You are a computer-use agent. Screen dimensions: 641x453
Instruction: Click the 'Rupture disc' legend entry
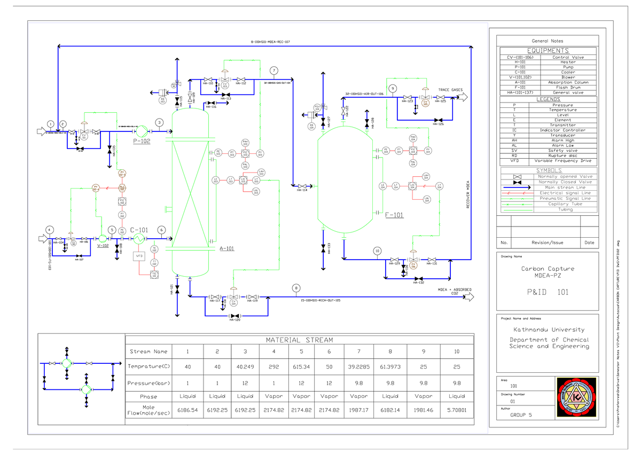coord(562,155)
